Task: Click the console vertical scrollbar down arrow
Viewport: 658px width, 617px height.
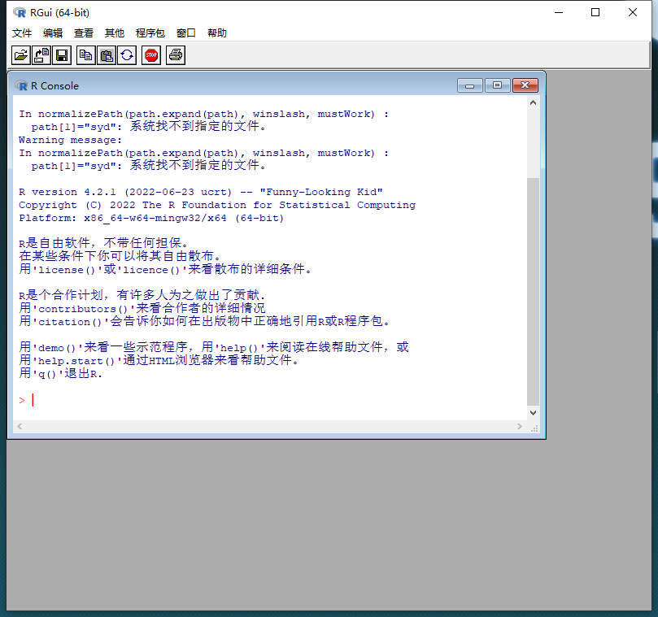Action: [x=533, y=413]
